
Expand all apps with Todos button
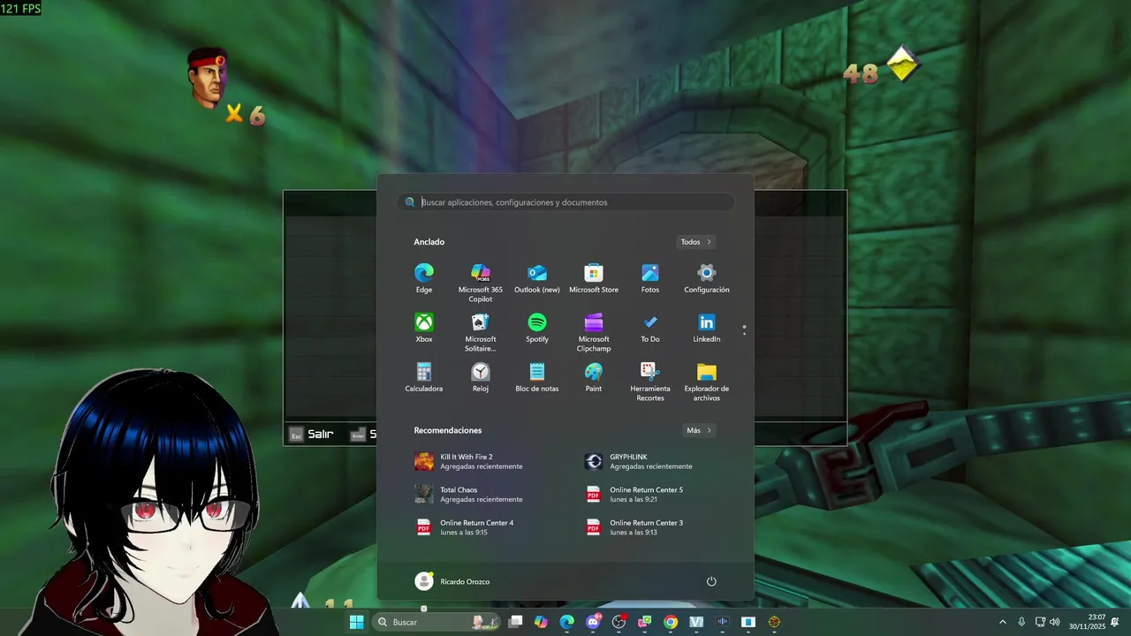point(696,242)
